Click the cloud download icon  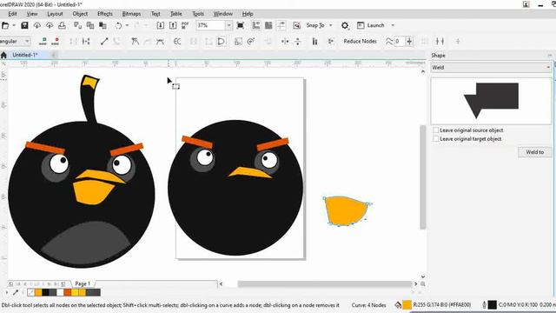pos(36,25)
